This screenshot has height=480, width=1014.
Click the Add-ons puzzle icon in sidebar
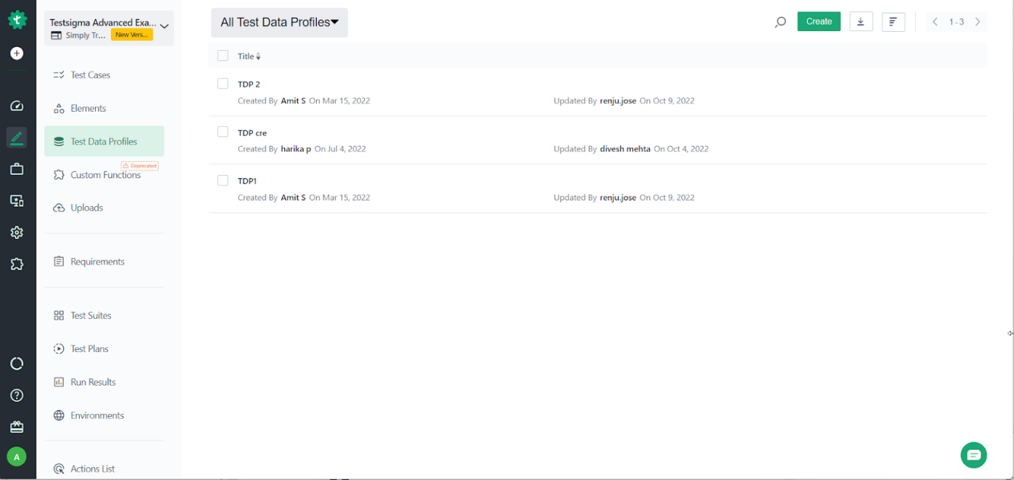(16, 263)
